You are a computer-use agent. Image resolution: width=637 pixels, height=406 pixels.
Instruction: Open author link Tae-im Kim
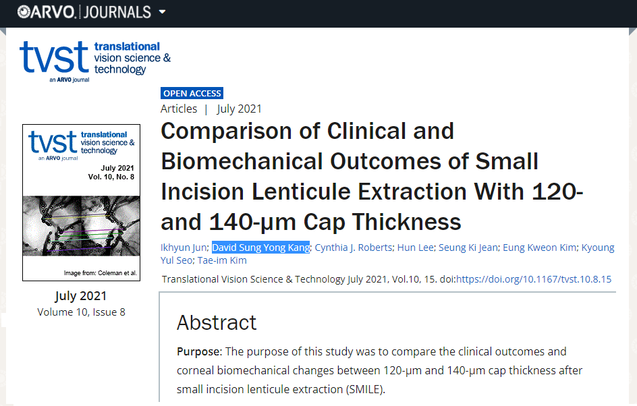click(x=222, y=260)
